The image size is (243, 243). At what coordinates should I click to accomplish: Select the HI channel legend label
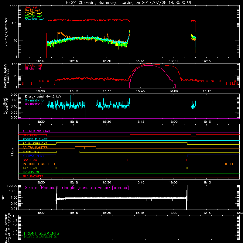pyautogui.click(x=33, y=68)
